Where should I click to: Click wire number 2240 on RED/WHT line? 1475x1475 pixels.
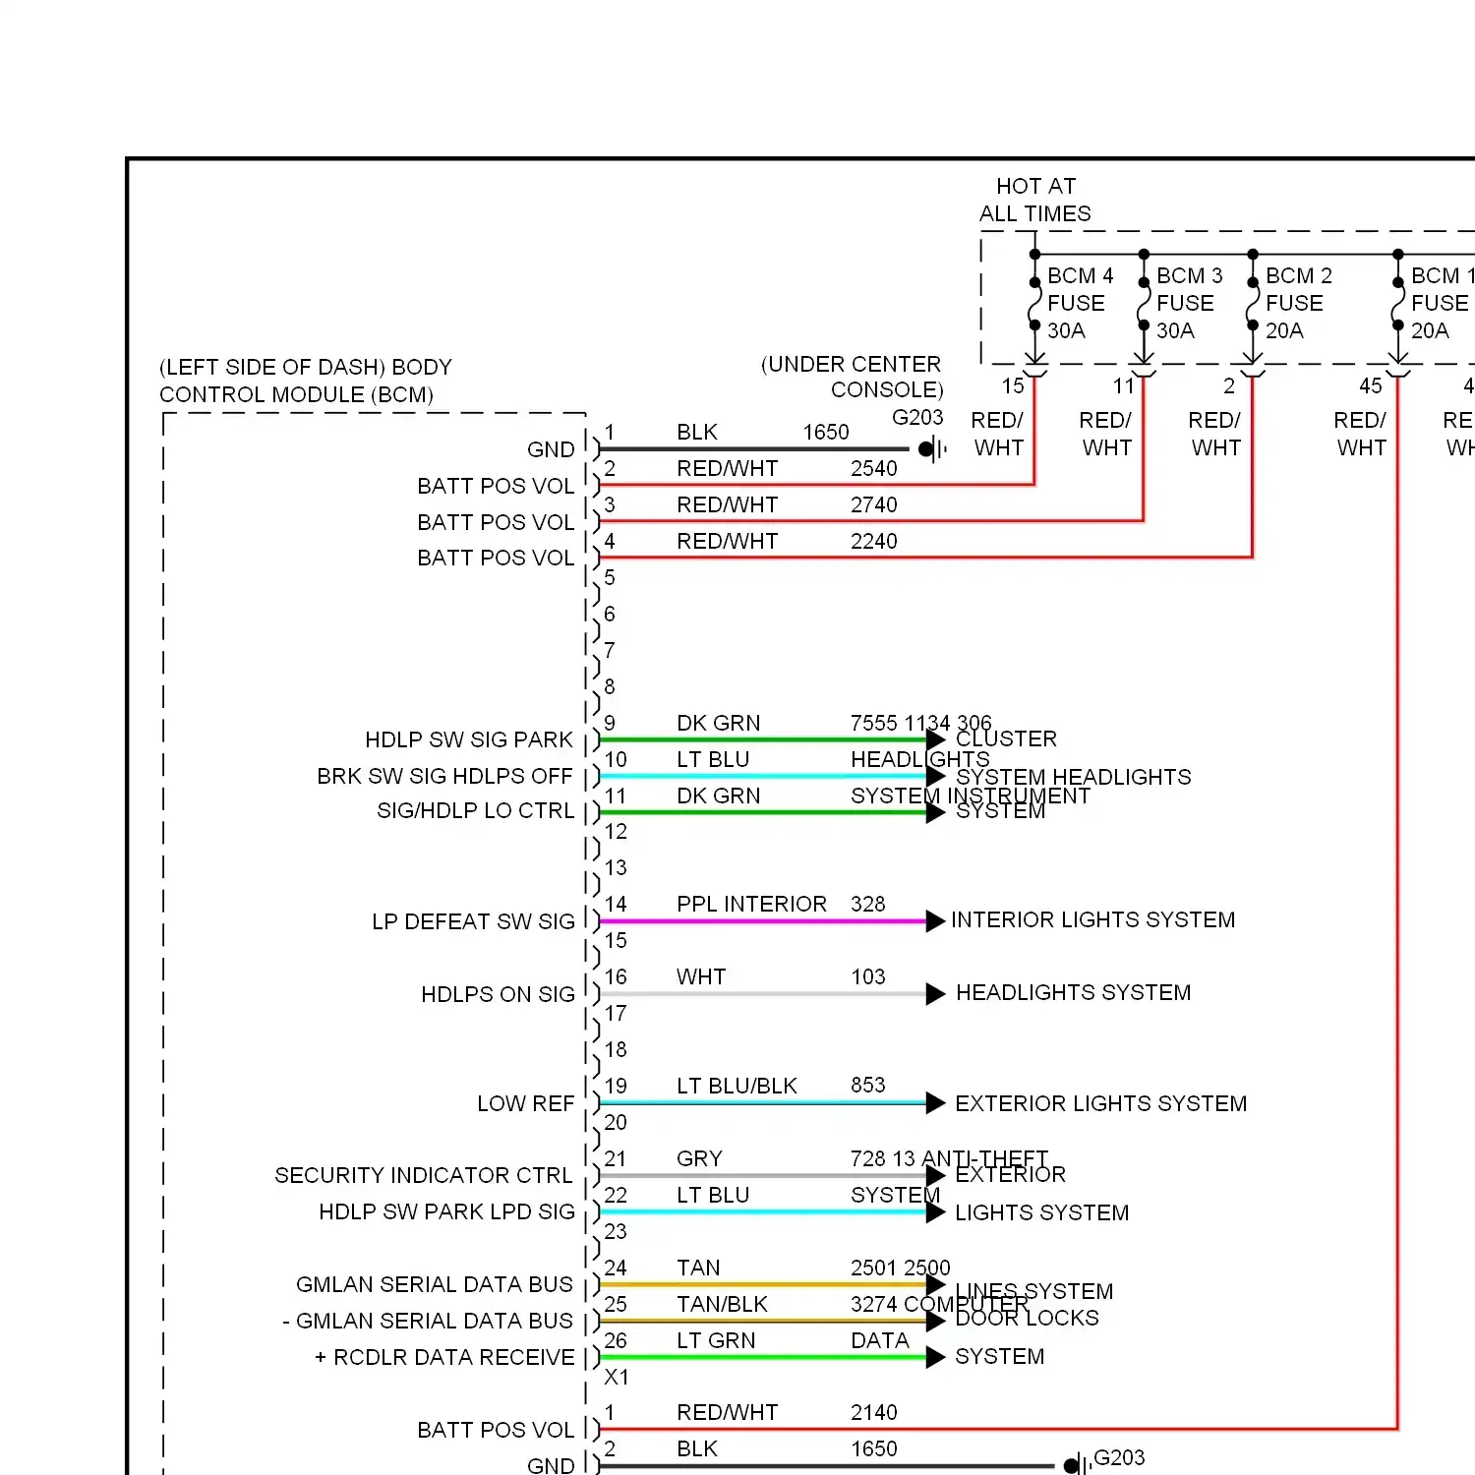point(873,541)
